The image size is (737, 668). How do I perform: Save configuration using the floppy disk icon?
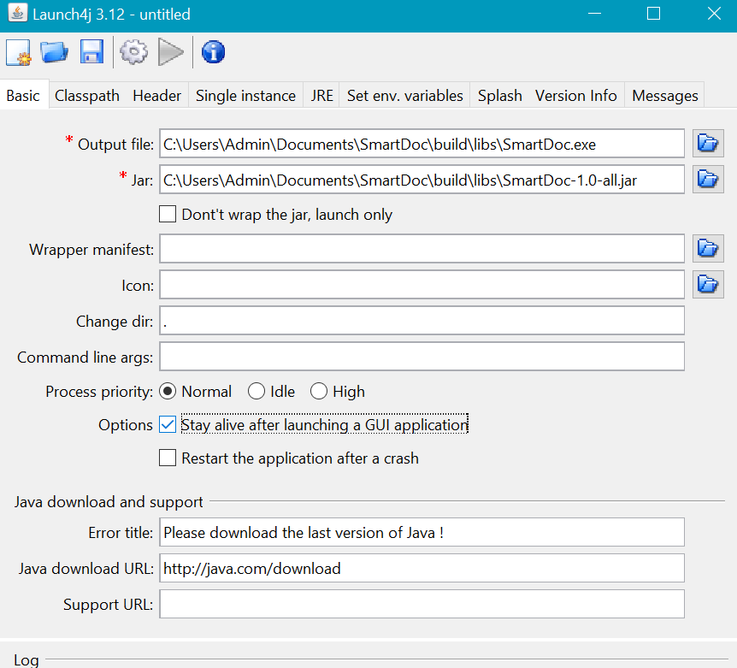coord(91,51)
